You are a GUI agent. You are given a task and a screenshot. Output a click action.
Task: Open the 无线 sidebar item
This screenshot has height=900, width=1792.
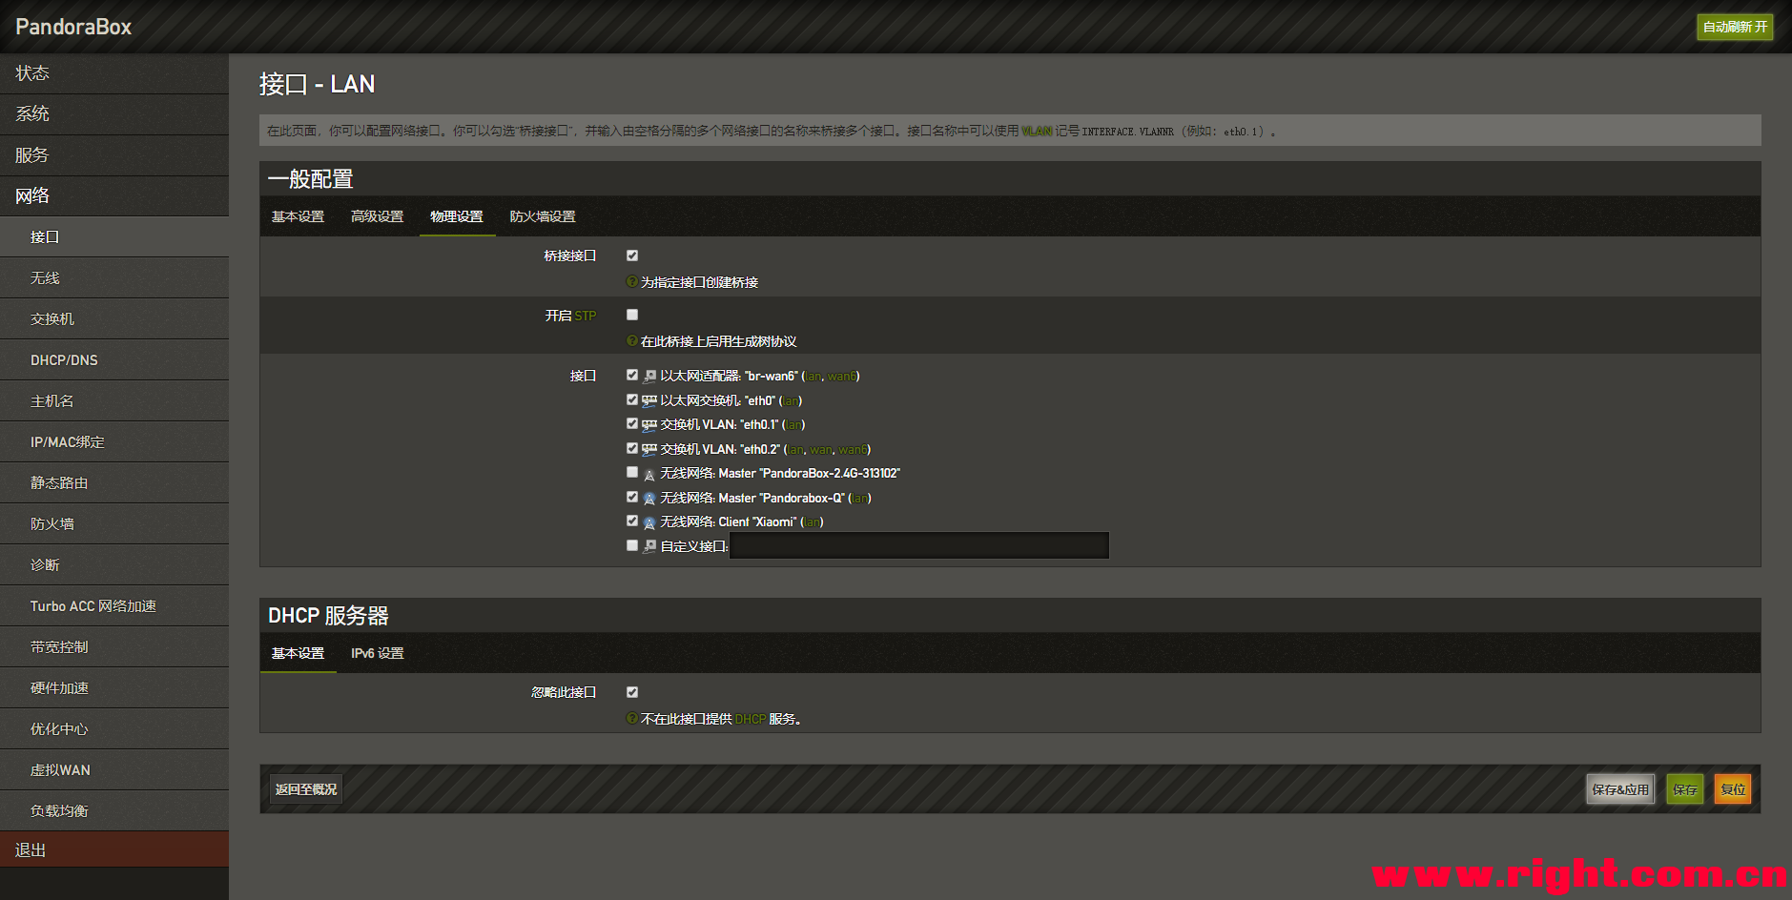tap(114, 278)
